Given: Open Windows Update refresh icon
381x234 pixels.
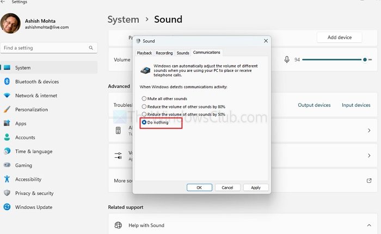Looking at the screenshot, I should pos(7,207).
